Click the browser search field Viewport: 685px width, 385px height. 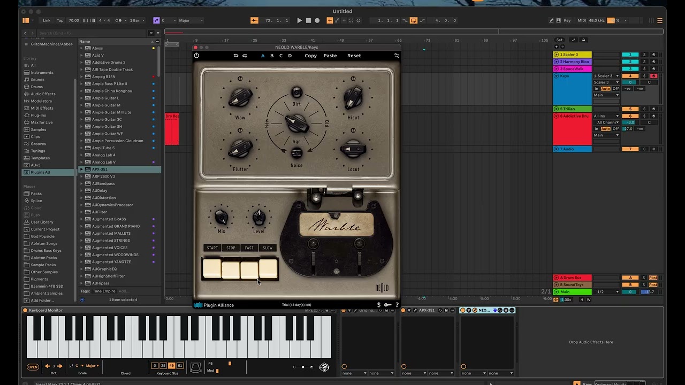(93, 33)
